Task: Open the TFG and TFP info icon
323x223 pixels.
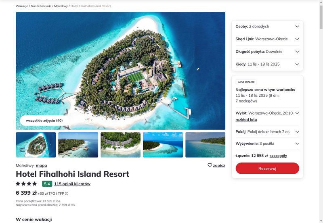Action: click(67, 194)
